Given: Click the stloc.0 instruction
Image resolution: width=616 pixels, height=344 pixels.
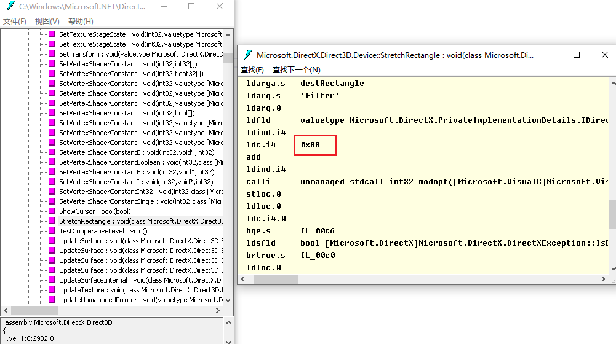Looking at the screenshot, I should pos(263,193).
